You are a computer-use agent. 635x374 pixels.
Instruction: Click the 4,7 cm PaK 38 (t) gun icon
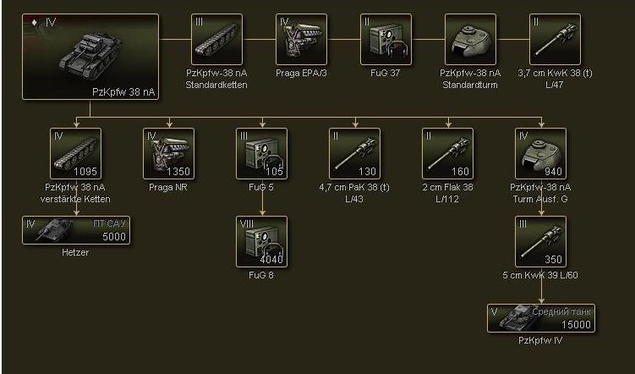click(x=355, y=153)
